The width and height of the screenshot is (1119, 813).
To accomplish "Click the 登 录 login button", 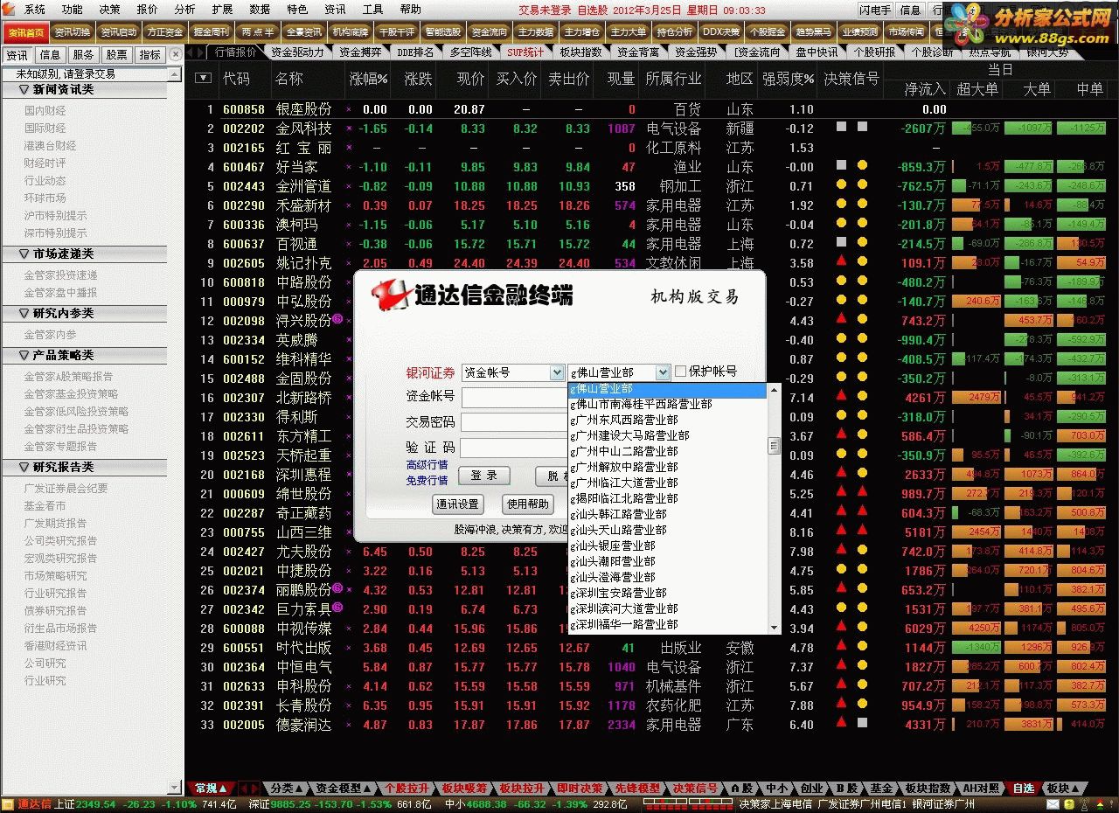I will click(484, 476).
